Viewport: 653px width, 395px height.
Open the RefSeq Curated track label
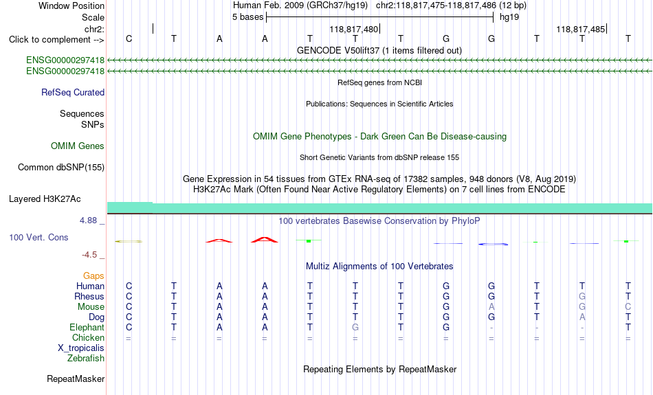coord(73,93)
